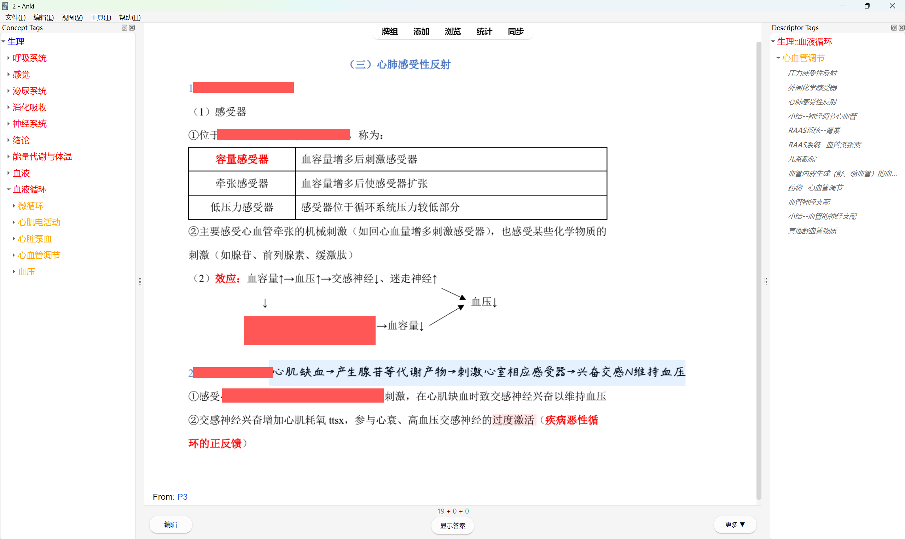Viewport: 905px width, 539px height.
Task: Click 同步 to sync collection
Action: tap(516, 31)
